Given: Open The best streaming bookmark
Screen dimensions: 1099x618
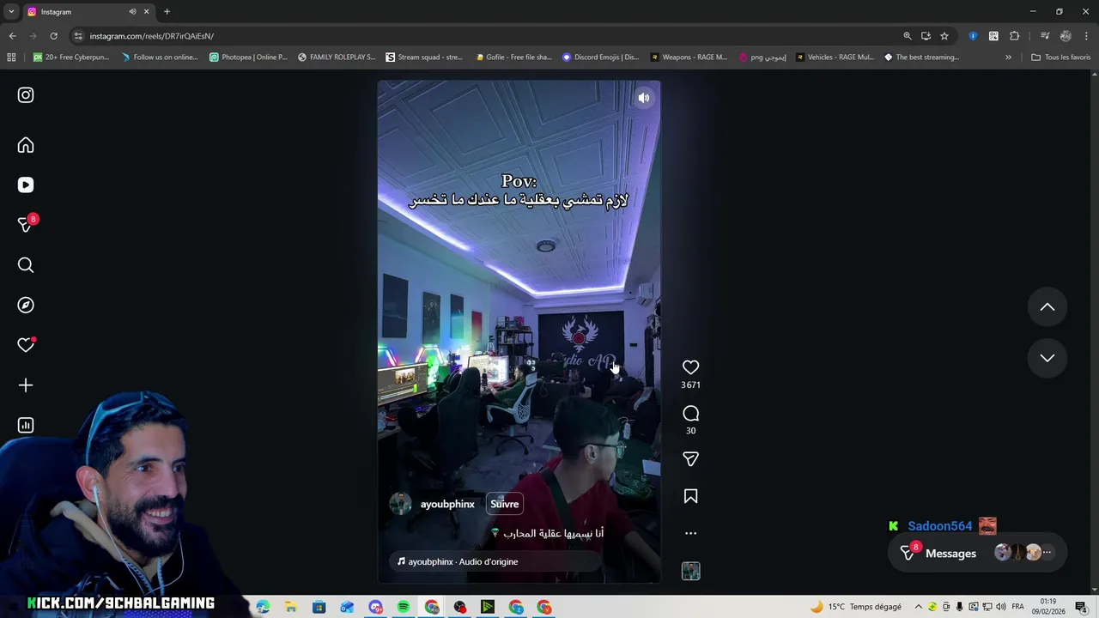Looking at the screenshot, I should click(x=921, y=58).
